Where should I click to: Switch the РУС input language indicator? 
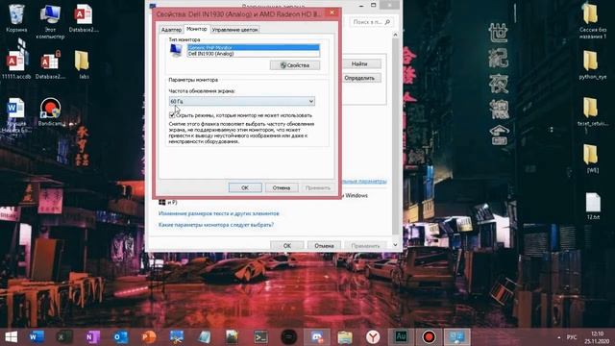click(x=572, y=337)
